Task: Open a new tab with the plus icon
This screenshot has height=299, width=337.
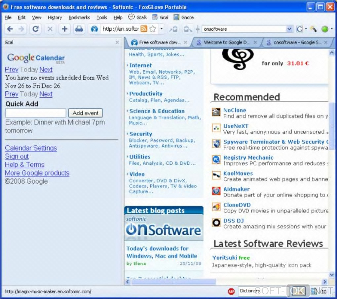Action: point(64,29)
